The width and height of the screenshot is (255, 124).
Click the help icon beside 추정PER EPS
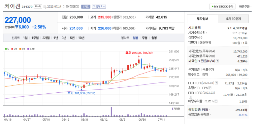(210, 88)
